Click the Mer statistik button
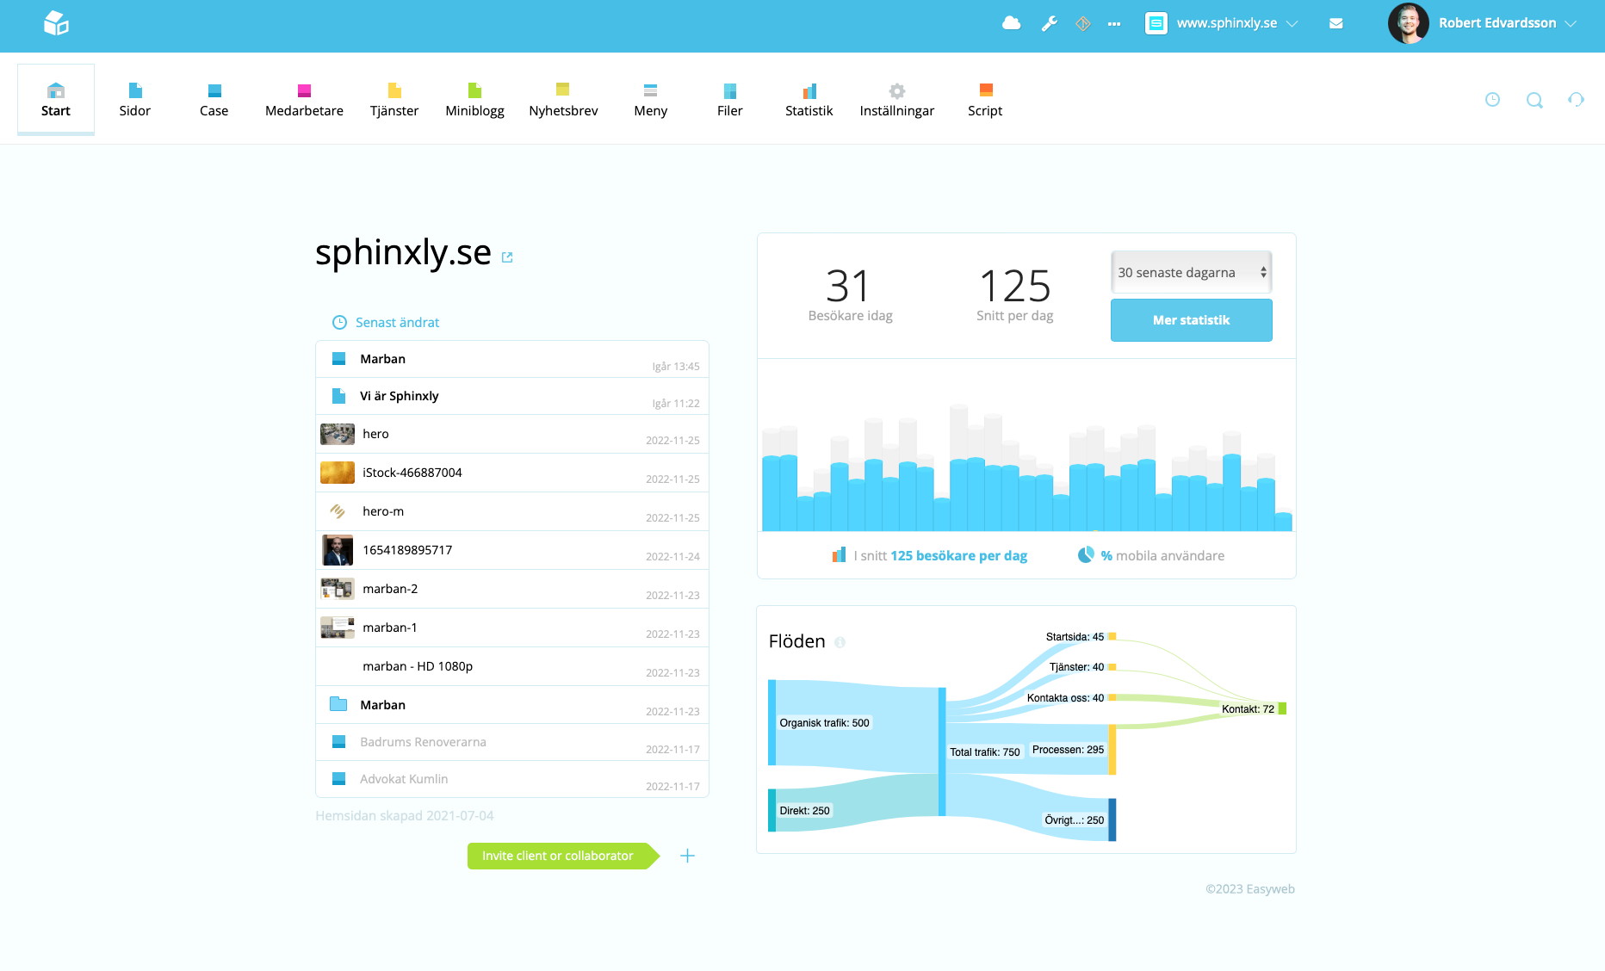This screenshot has width=1605, height=971. (x=1191, y=319)
